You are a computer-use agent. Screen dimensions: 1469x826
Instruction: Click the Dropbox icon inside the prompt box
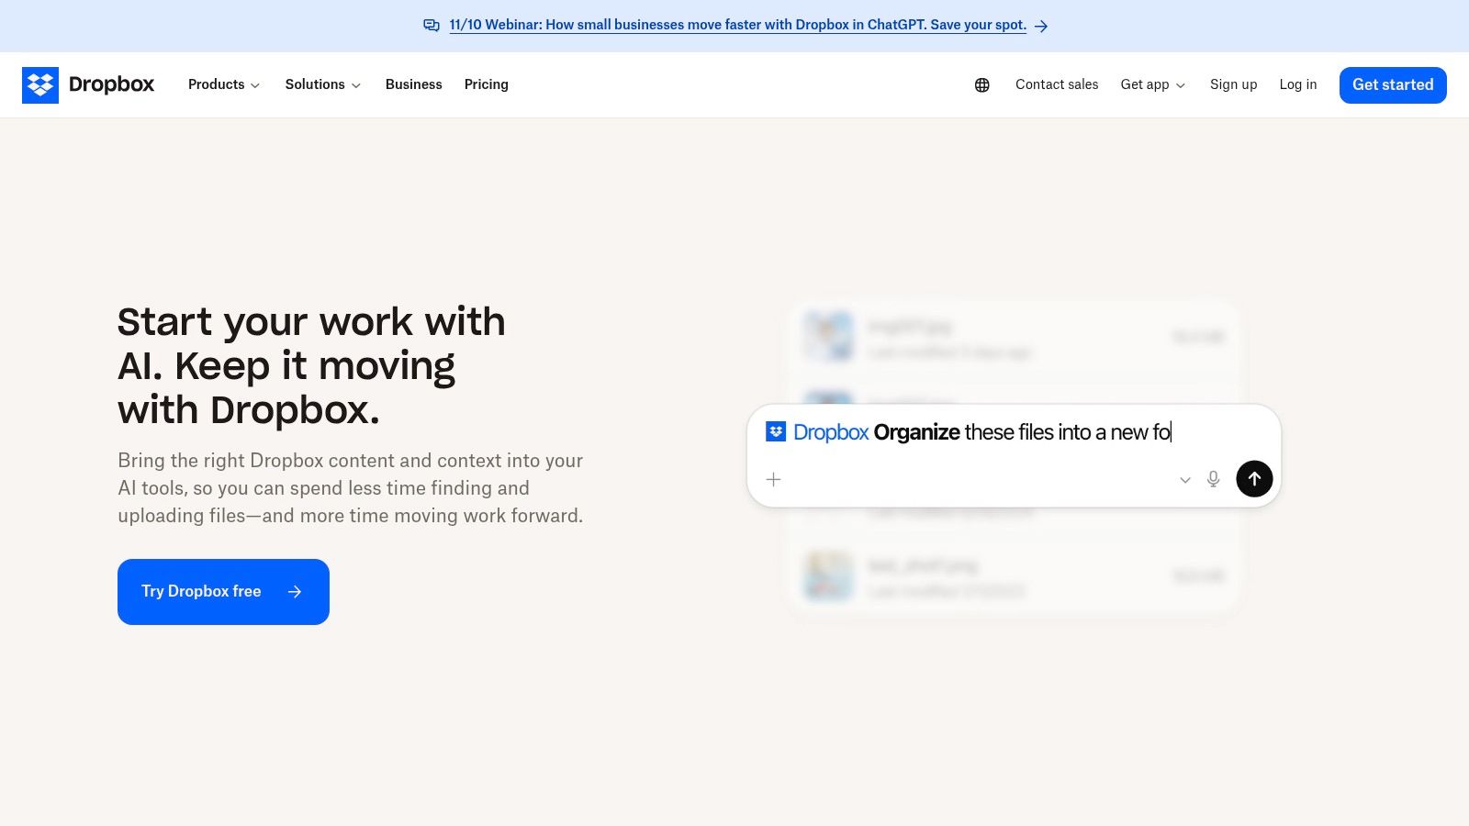point(776,431)
